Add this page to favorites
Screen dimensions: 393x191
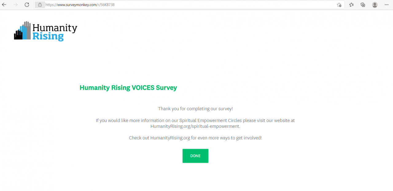(339, 5)
